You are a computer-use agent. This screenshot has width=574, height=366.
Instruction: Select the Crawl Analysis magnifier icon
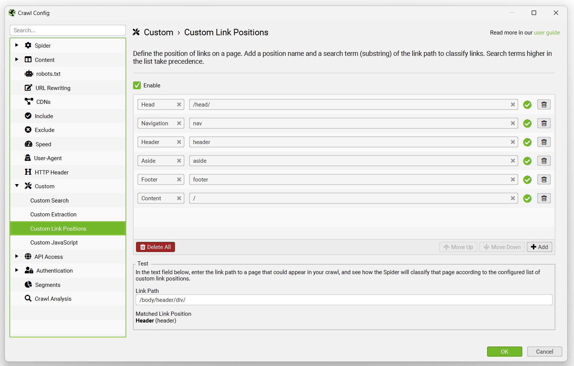[28, 298]
